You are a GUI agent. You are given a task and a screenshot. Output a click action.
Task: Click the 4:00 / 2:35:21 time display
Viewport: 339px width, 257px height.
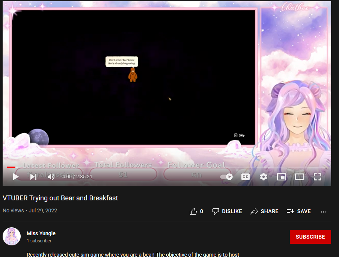[x=77, y=177]
